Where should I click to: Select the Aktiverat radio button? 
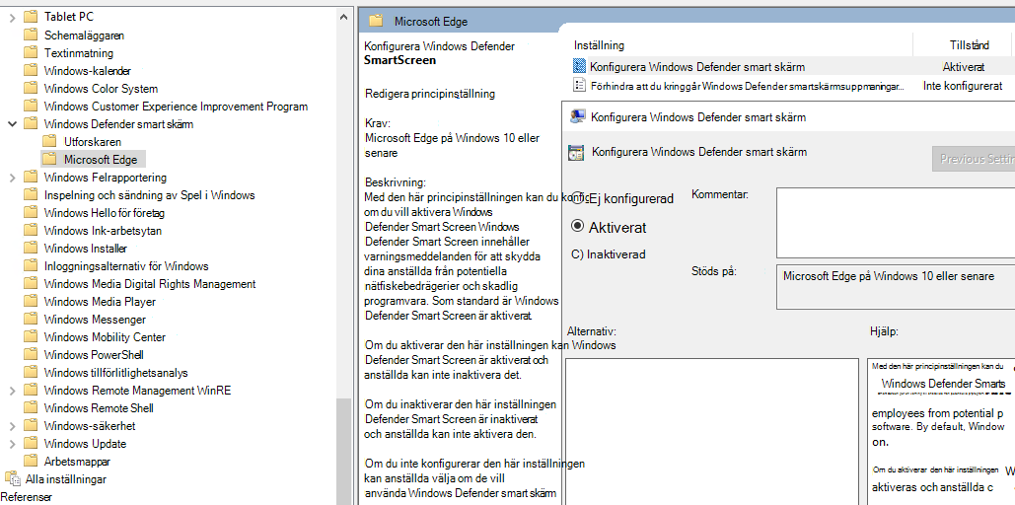(577, 226)
